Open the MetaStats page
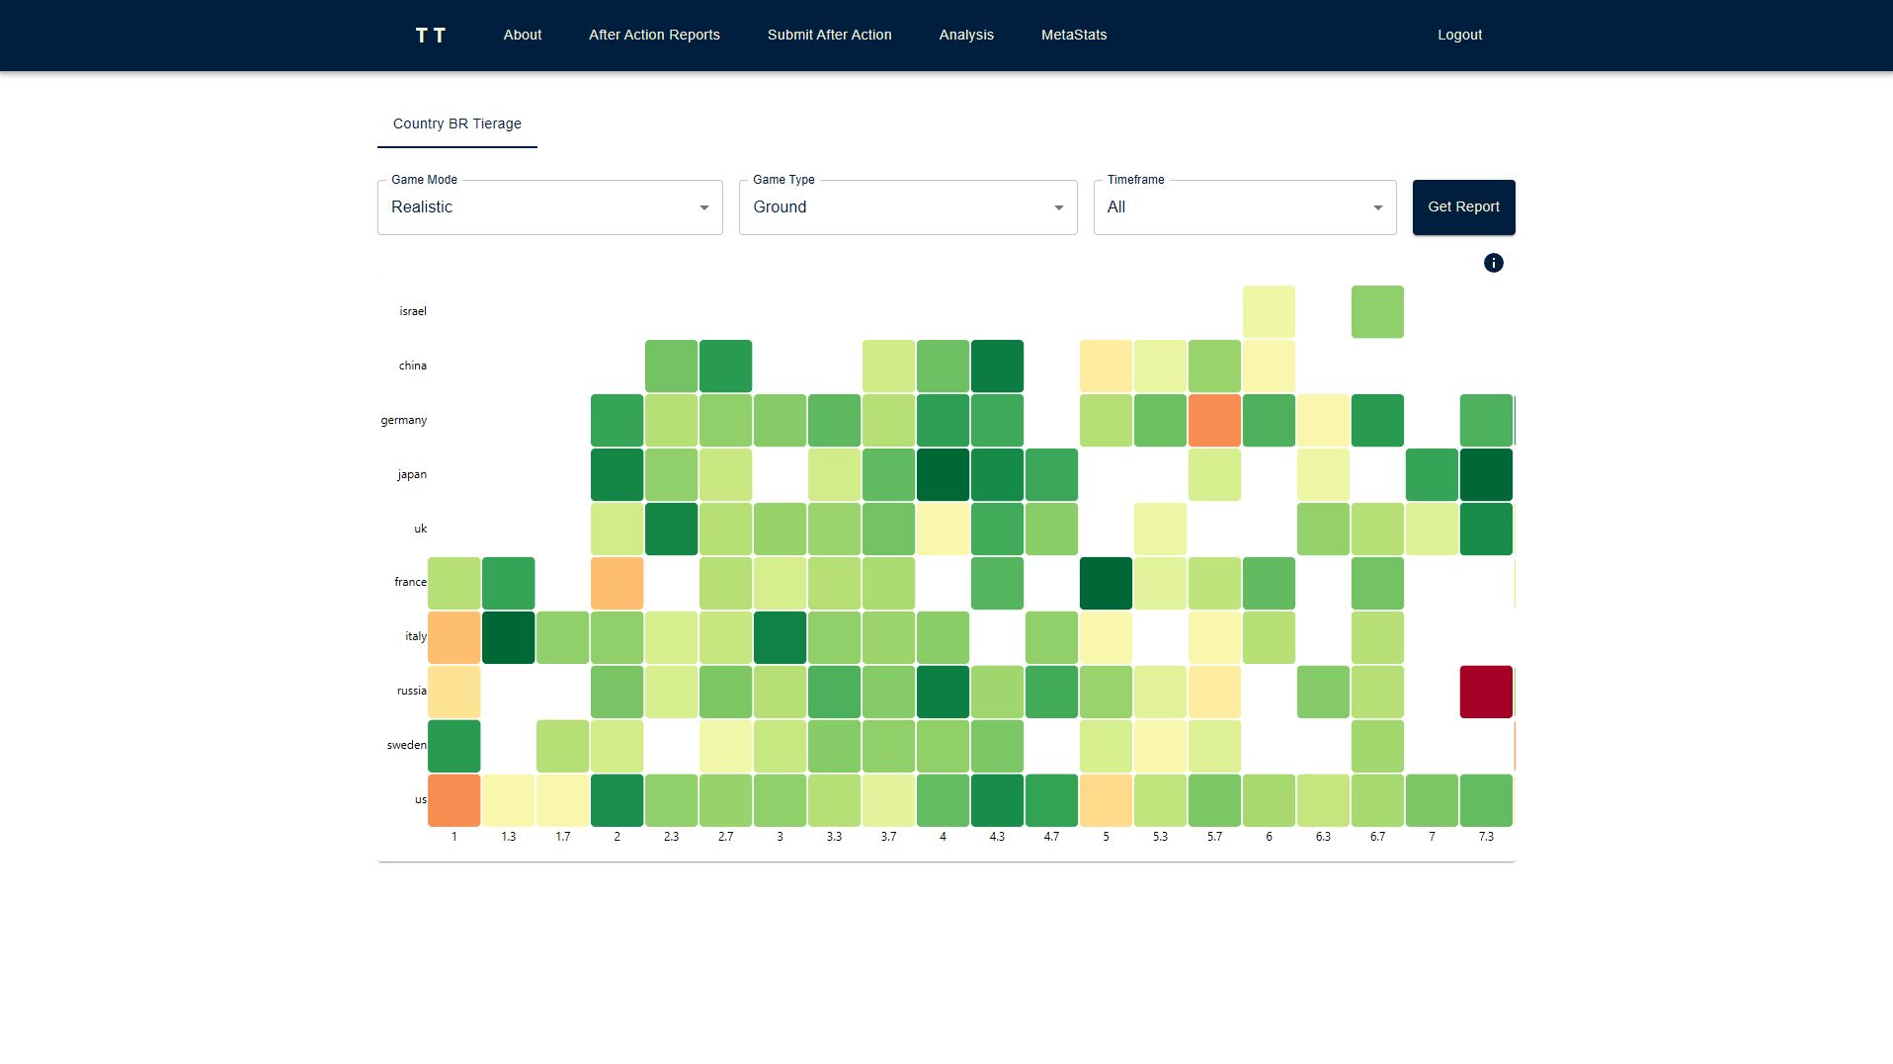The height and width of the screenshot is (1064, 1893). (1073, 35)
